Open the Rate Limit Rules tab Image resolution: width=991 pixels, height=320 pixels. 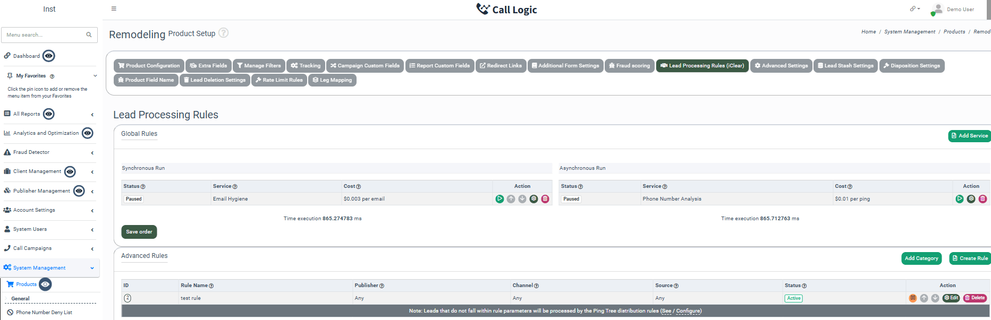[x=279, y=80]
